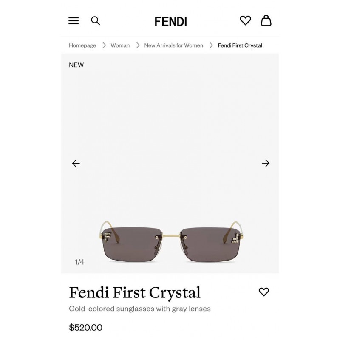Click the chevron after New Arrivals for Women

(x=211, y=45)
